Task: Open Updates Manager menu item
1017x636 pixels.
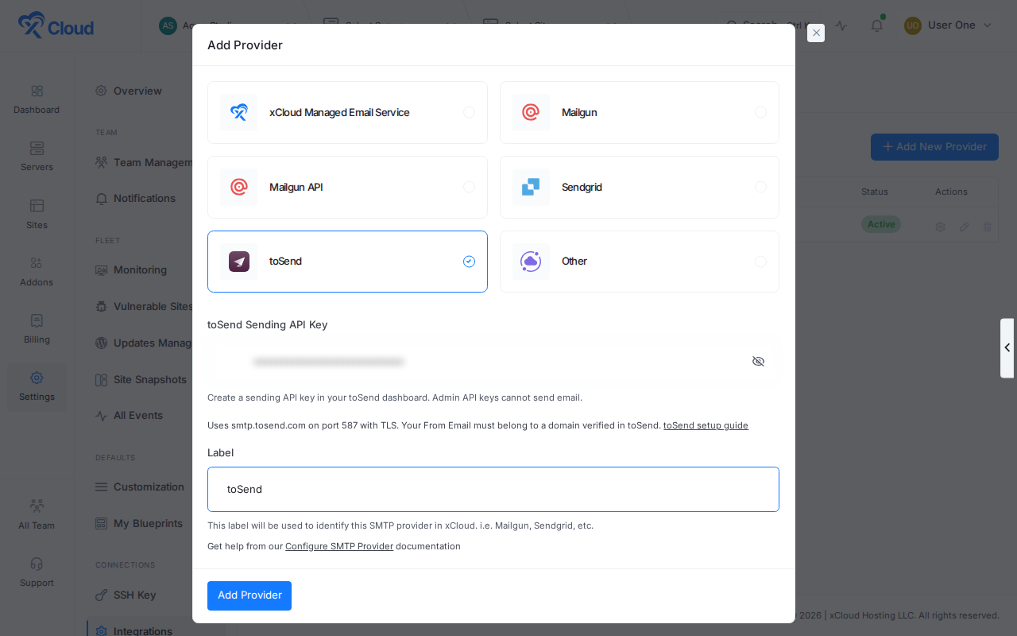Action: (145, 343)
